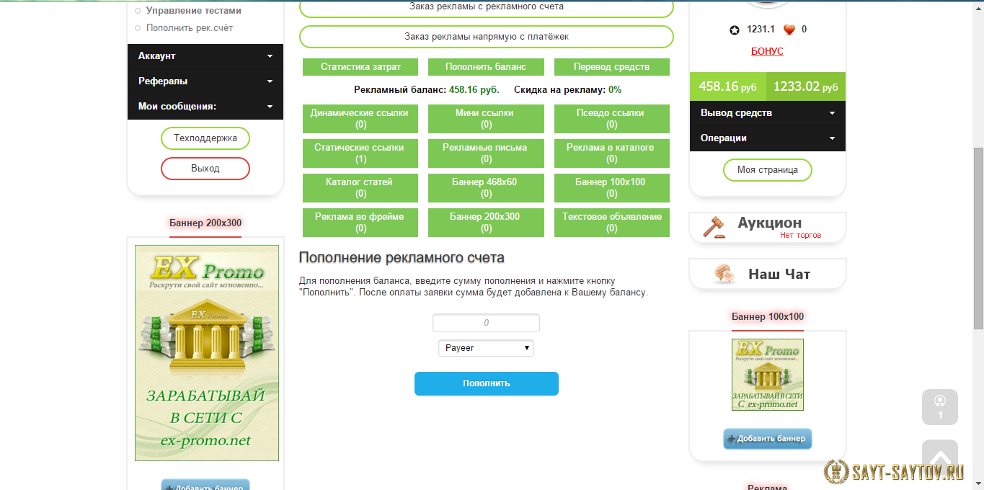Expand the Рефералы menu section
This screenshot has height=490, width=984.
tap(205, 81)
